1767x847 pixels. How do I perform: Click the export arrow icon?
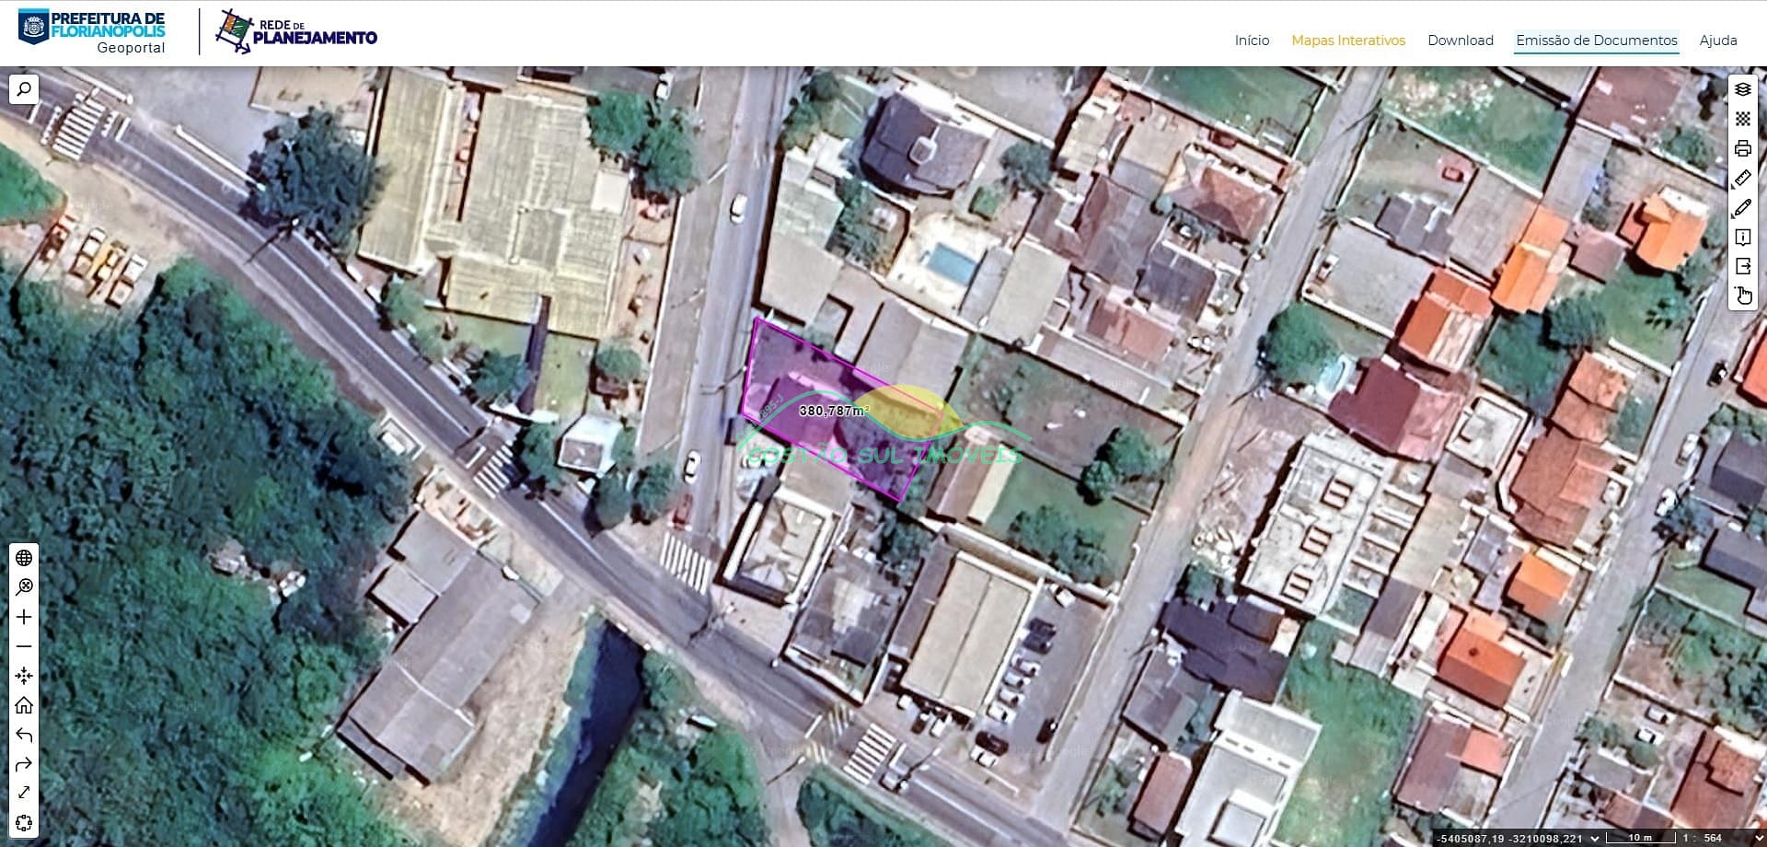tap(1742, 267)
